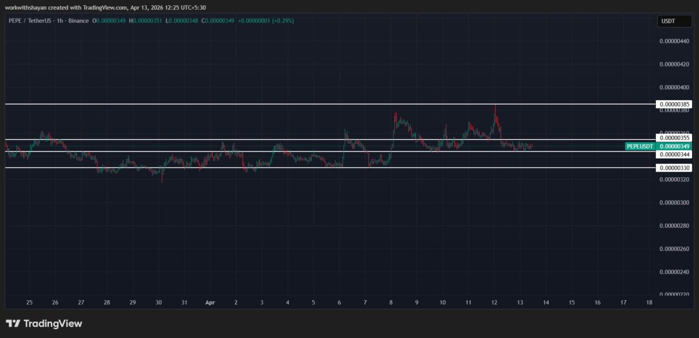Click the 0.00000344 line label on axis
The height and width of the screenshot is (338, 699).
coord(674,154)
